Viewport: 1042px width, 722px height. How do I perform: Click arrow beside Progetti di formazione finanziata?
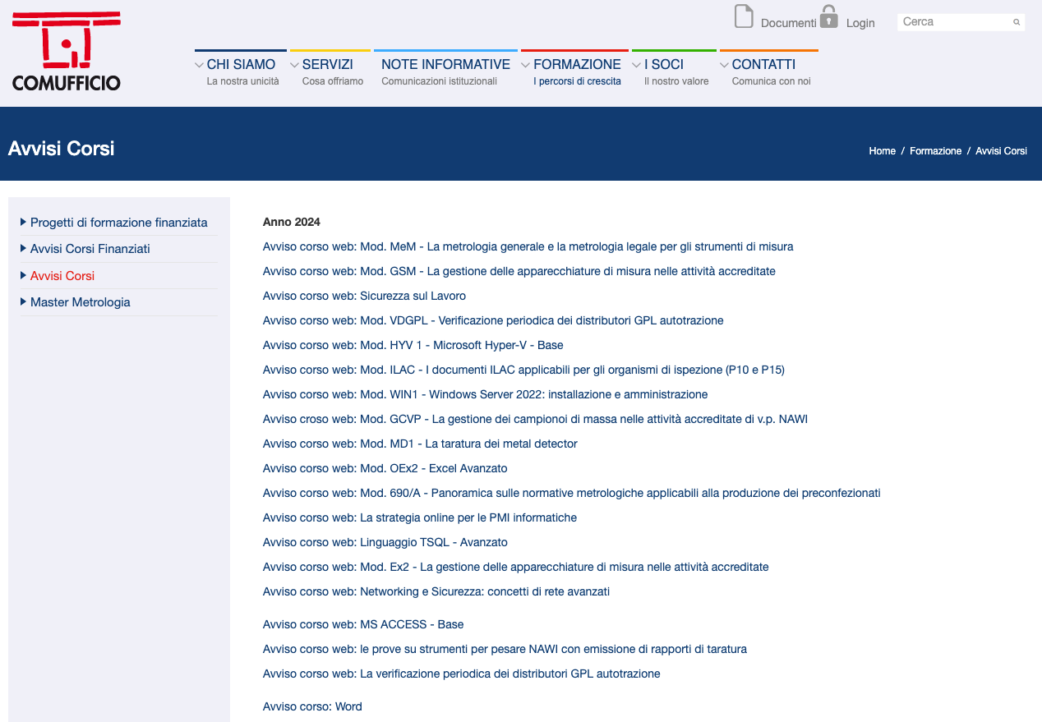click(x=24, y=222)
